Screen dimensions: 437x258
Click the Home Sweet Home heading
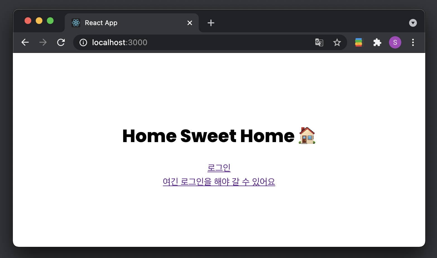tap(219, 136)
